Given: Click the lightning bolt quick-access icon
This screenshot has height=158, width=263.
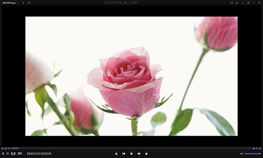Looking at the screenshot, I should pos(23,3).
